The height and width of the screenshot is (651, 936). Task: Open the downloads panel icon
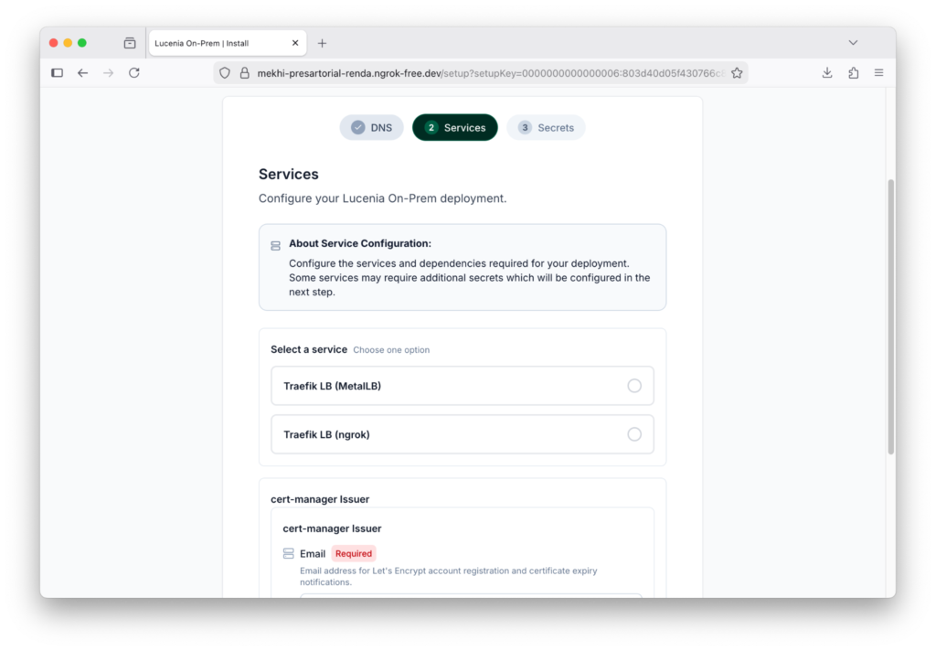827,73
